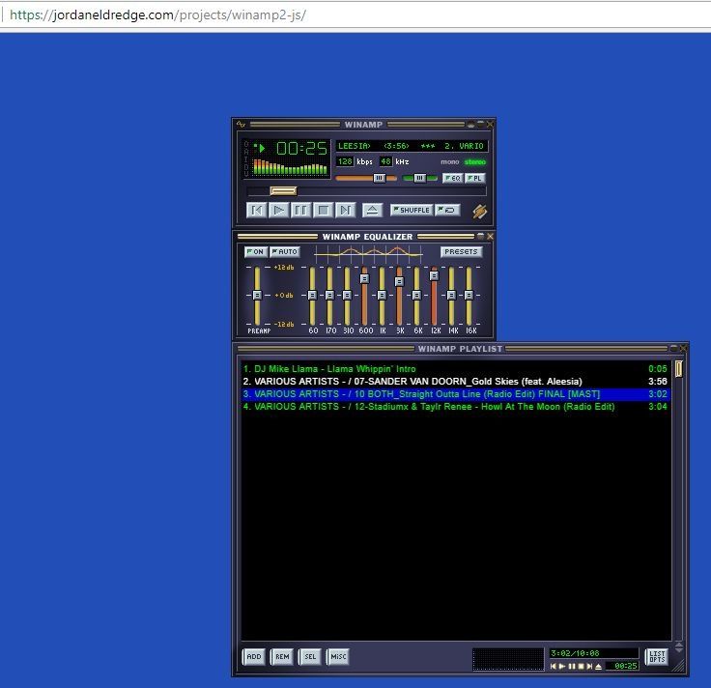Click the PREAMP slider handle in equalizer
711x688 pixels.
coord(257,296)
